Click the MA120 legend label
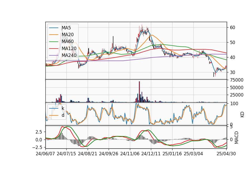Image resolution: width=252 pixels, height=181 pixels. 69,49
